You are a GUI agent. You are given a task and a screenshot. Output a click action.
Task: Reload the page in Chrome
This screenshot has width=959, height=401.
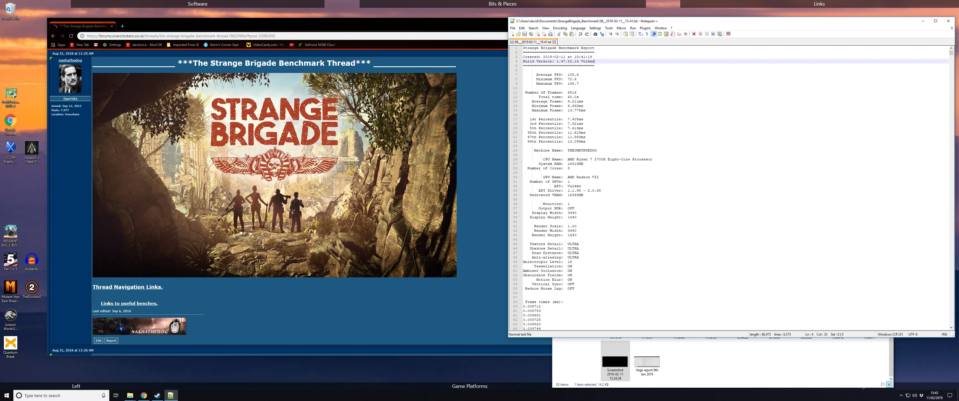(x=71, y=36)
